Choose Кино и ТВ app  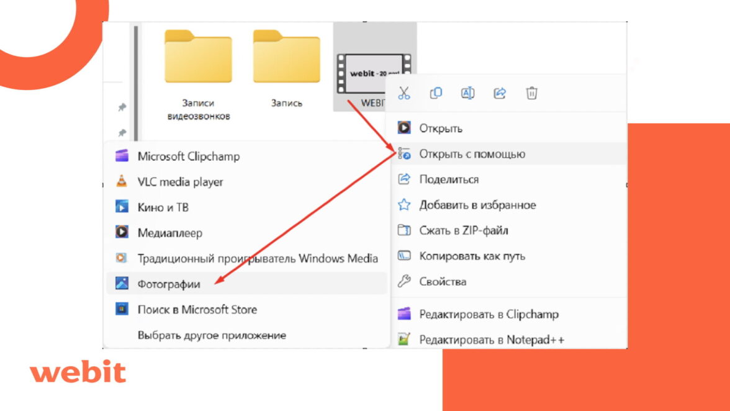[247, 207]
